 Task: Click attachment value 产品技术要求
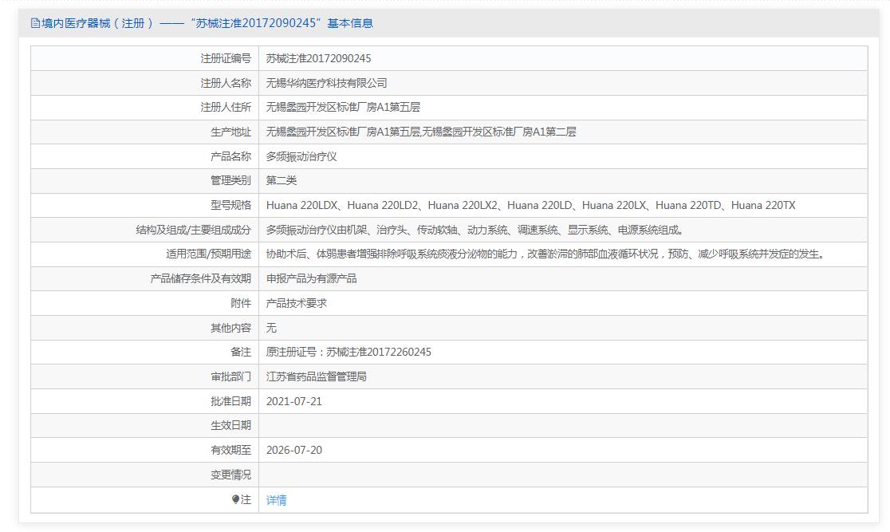[296, 303]
